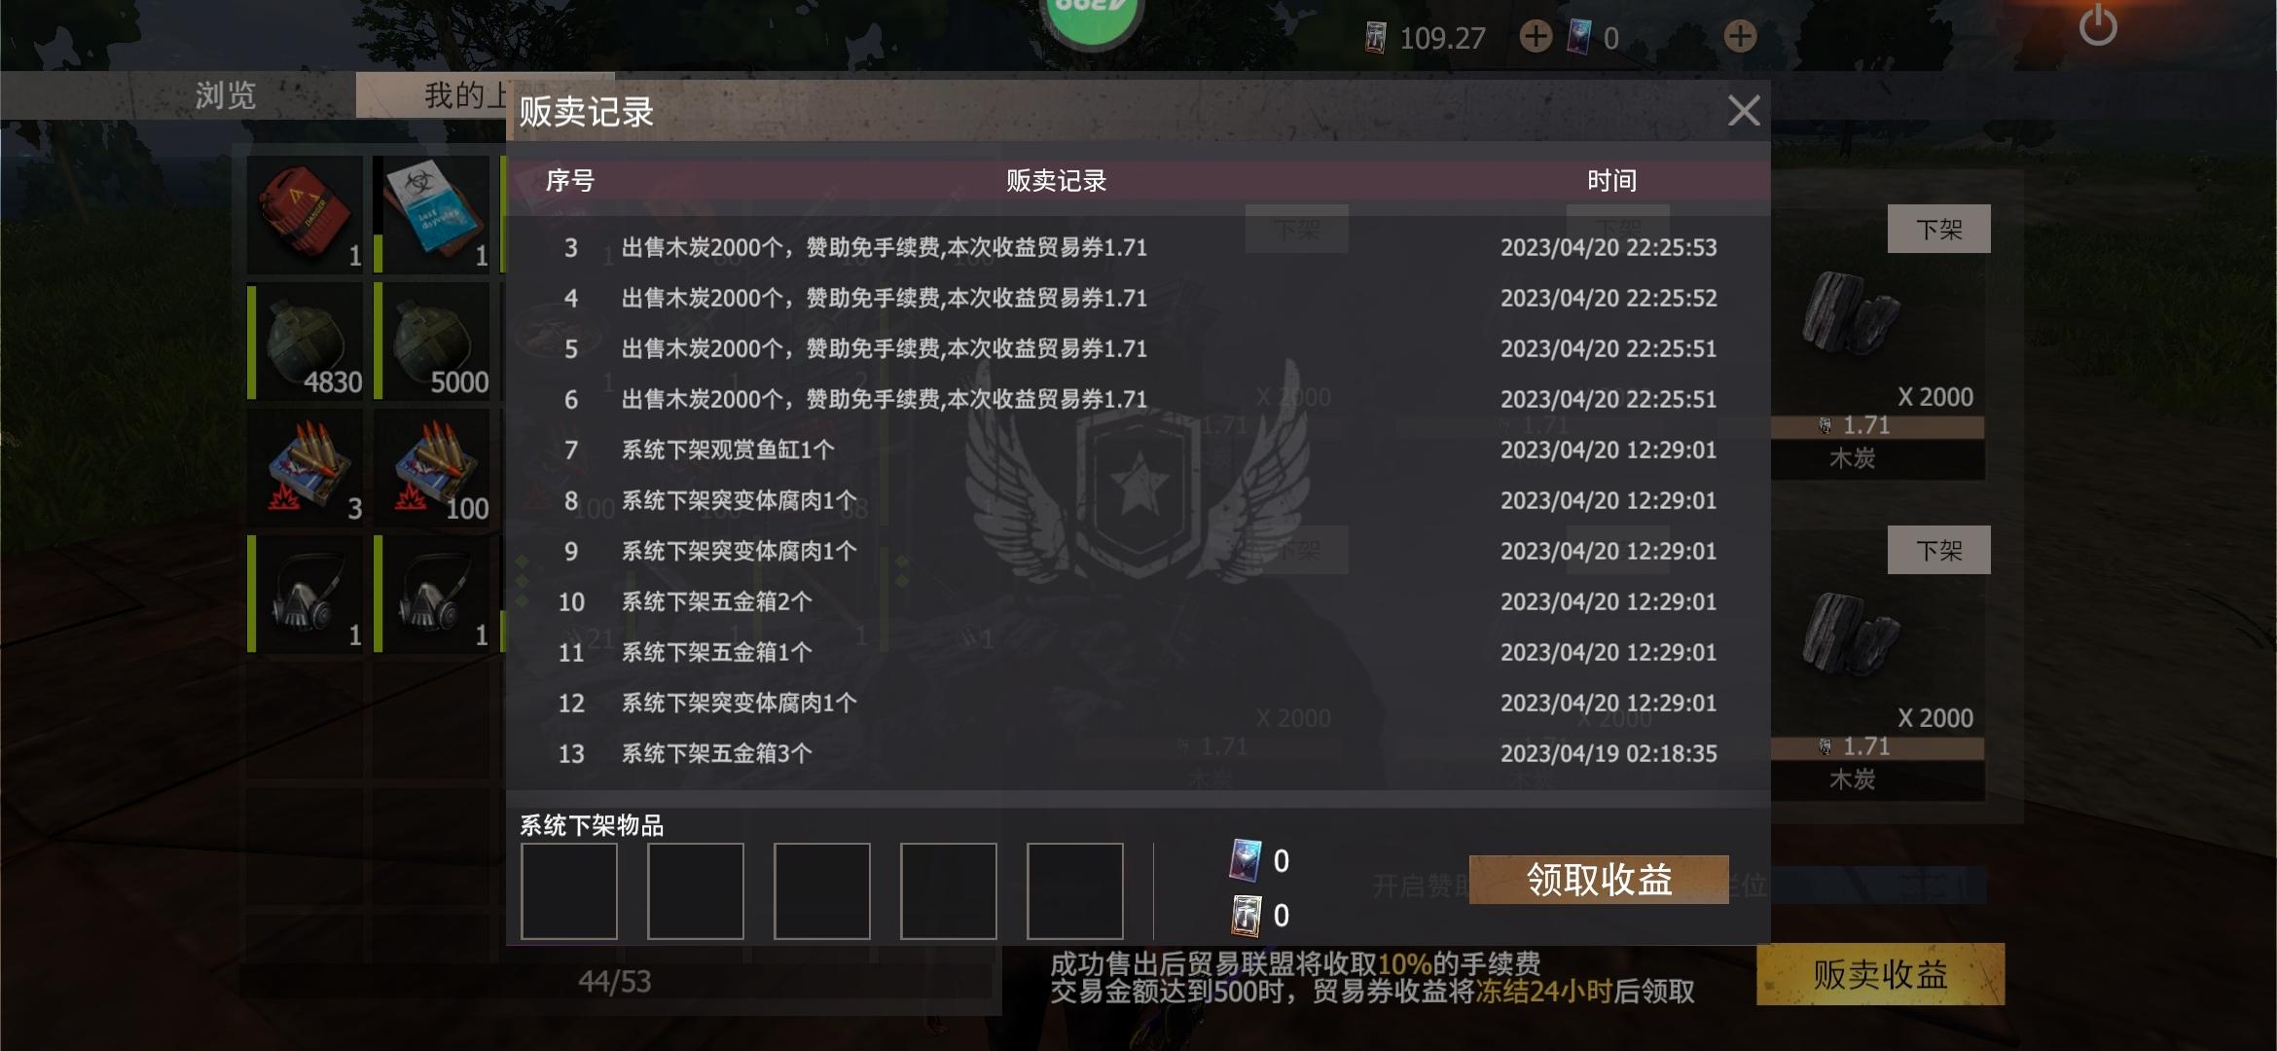Delist the lower 木炭 listing via 下架

[x=1938, y=550]
